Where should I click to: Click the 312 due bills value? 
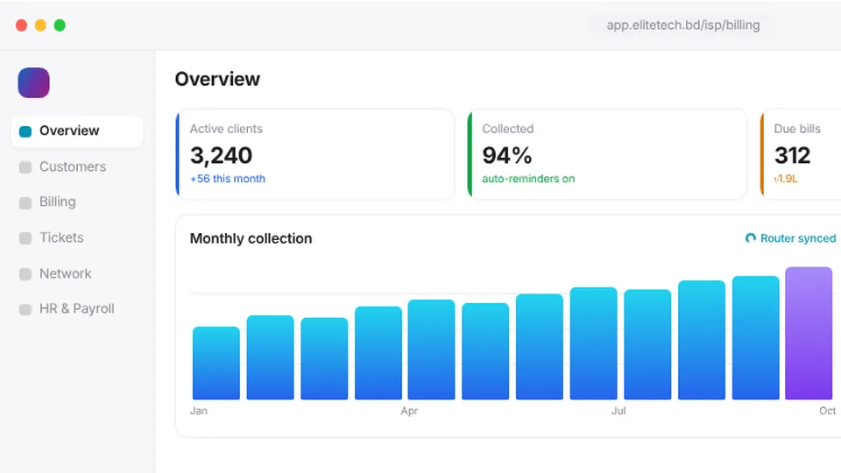coord(792,156)
